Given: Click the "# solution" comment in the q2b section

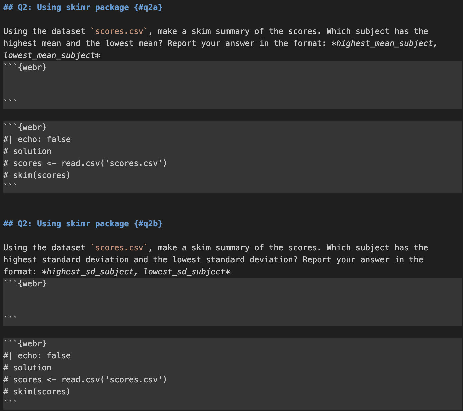Looking at the screenshot, I should (27, 368).
